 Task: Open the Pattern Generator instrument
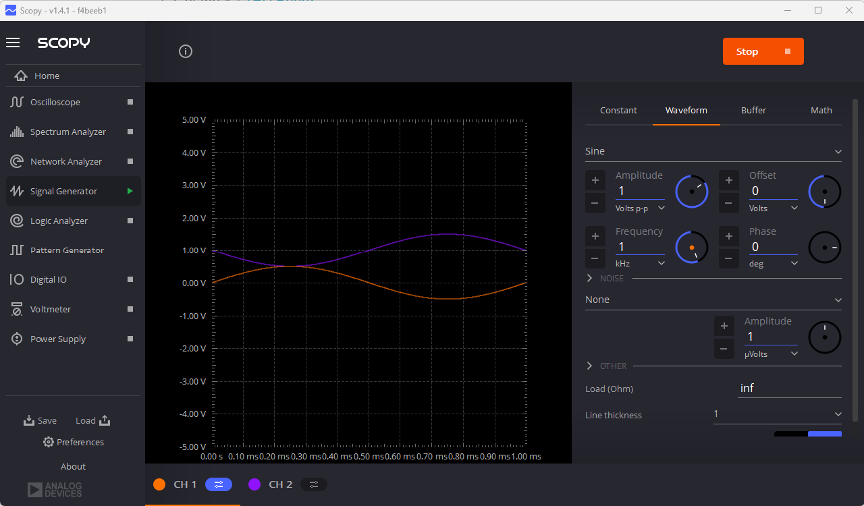pyautogui.click(x=67, y=250)
